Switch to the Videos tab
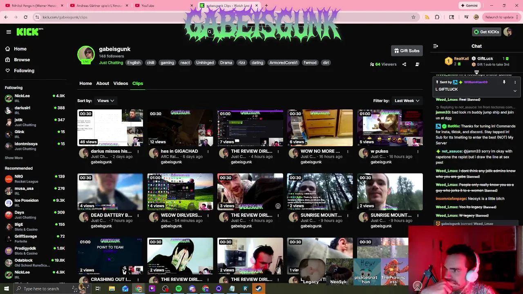 (121, 83)
